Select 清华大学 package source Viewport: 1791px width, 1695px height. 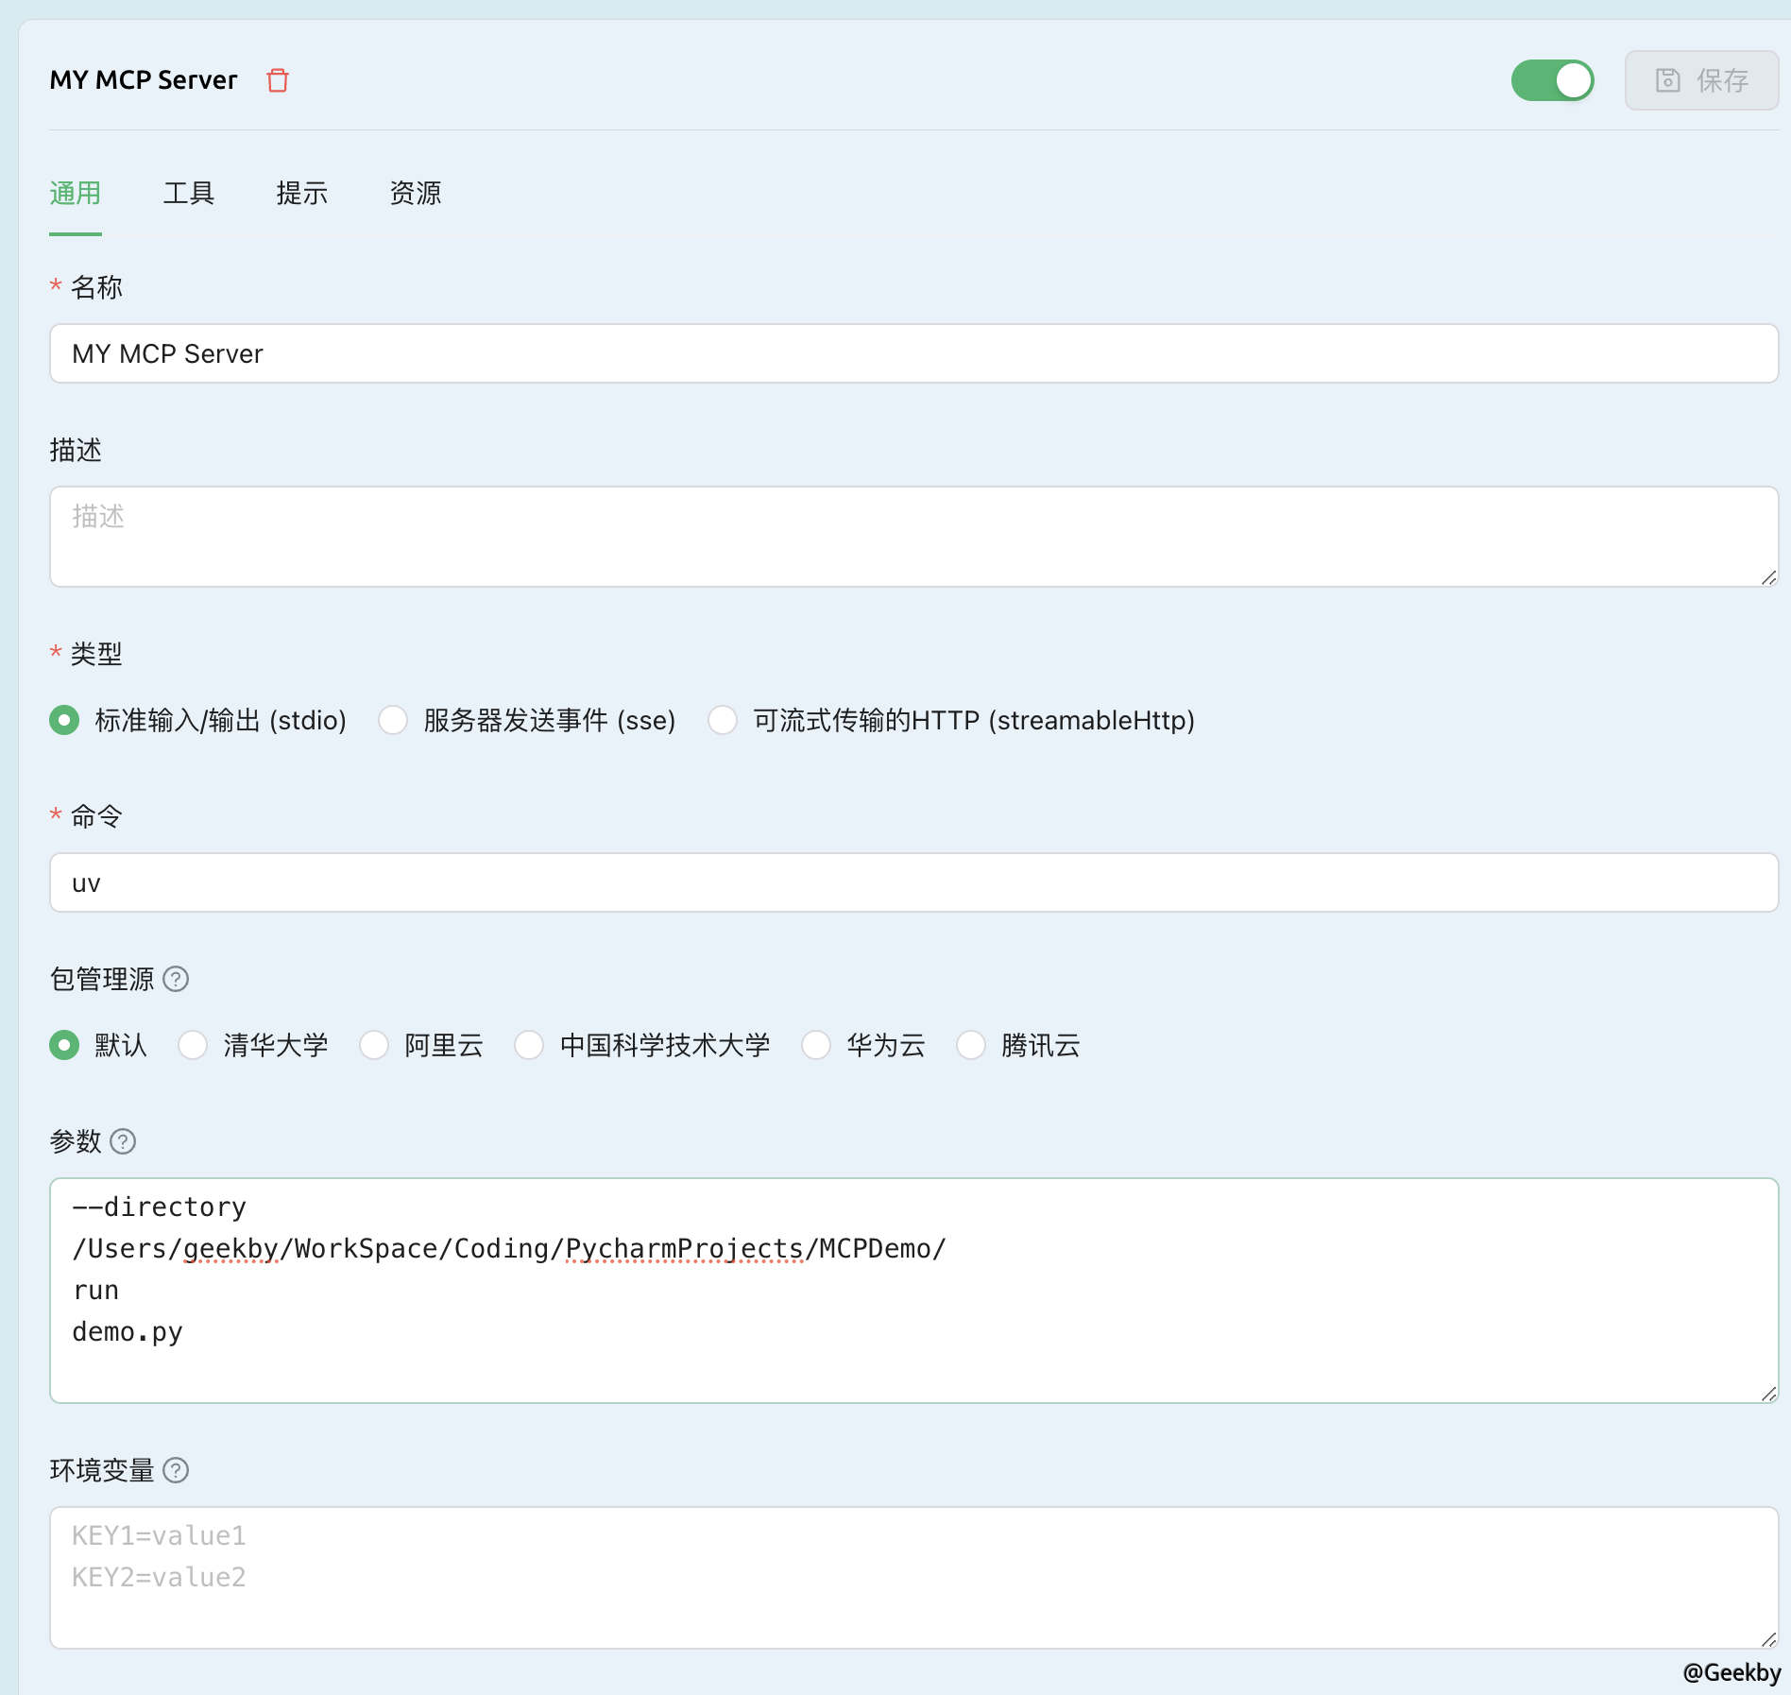(x=194, y=1046)
